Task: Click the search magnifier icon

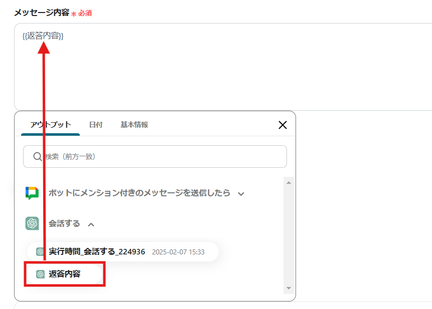Action: click(37, 157)
